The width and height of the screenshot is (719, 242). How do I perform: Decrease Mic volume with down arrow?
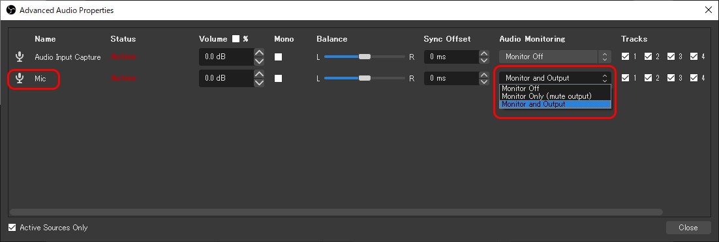coord(259,83)
